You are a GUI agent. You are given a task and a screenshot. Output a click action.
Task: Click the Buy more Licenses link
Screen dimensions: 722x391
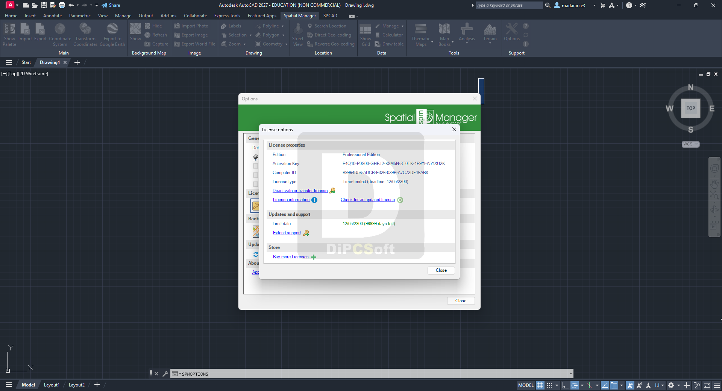coord(291,257)
